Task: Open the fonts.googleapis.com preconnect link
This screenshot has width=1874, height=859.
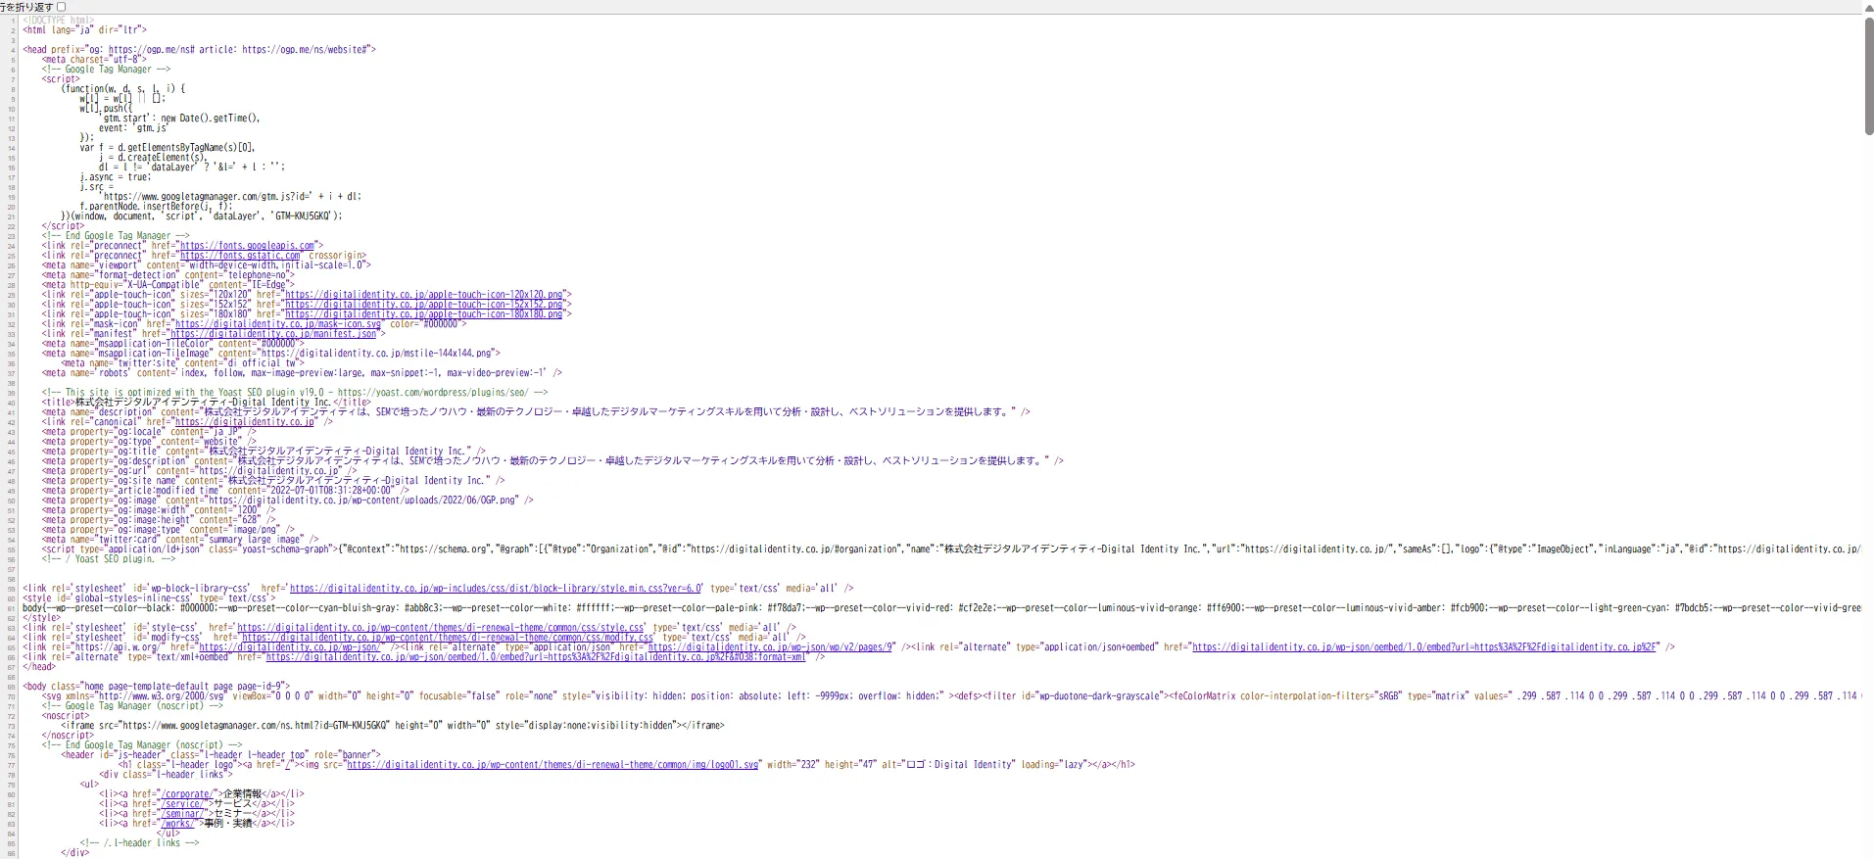Action: click(247, 246)
